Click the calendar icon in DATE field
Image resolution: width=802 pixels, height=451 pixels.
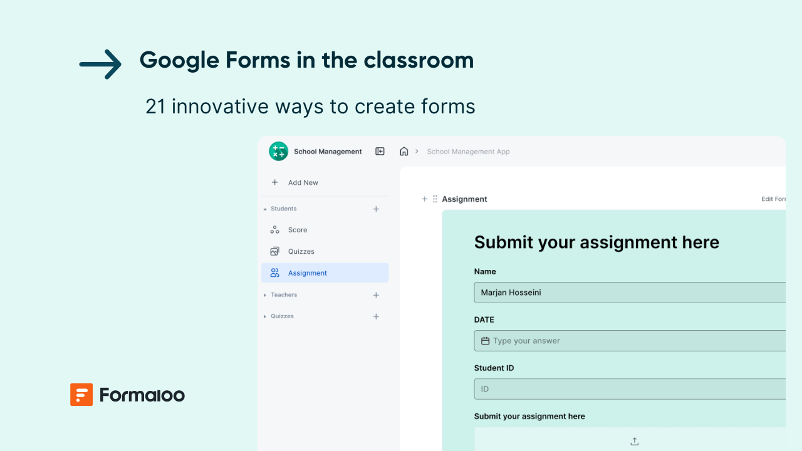[485, 341]
